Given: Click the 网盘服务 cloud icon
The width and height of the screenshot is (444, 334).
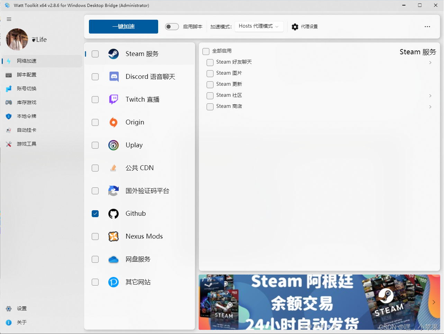Looking at the screenshot, I should point(114,259).
